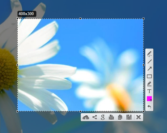Select the Marker highlighter tool
This screenshot has height=133, width=167.
click(149, 84)
